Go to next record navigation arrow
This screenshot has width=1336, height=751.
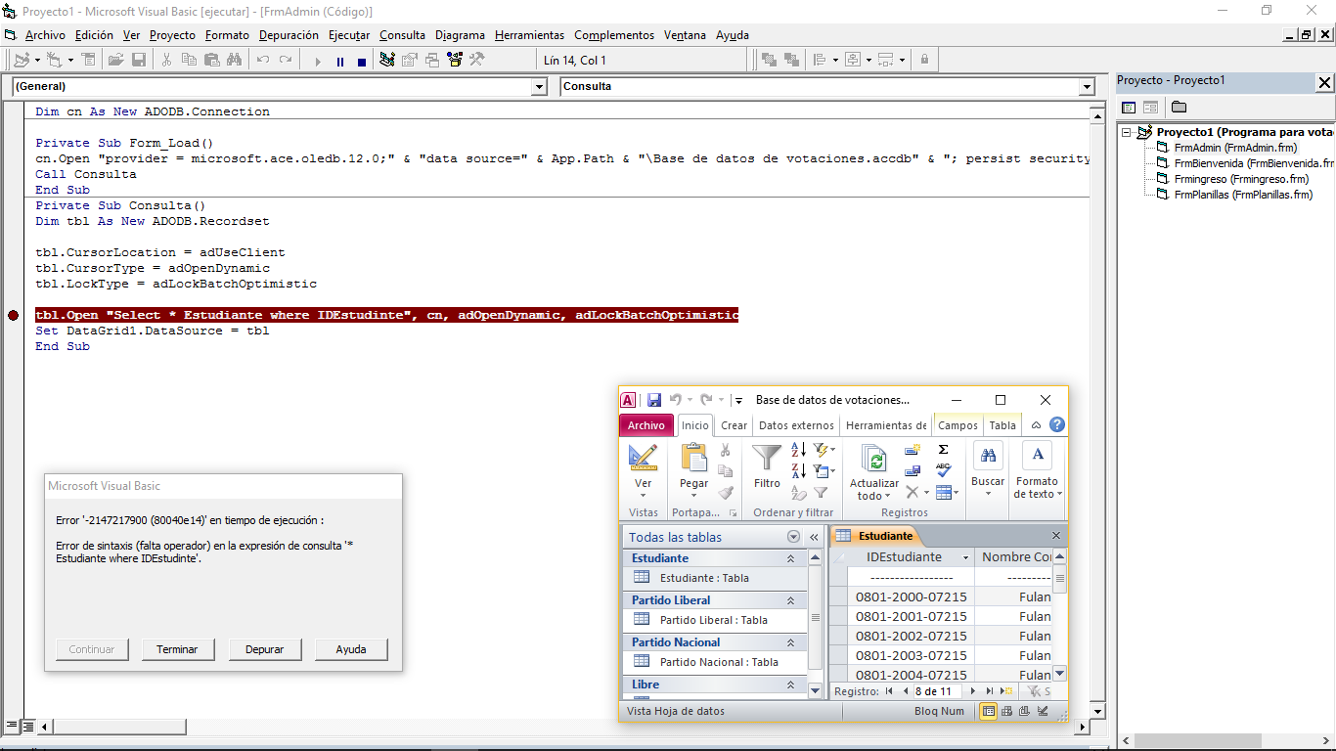[972, 691]
